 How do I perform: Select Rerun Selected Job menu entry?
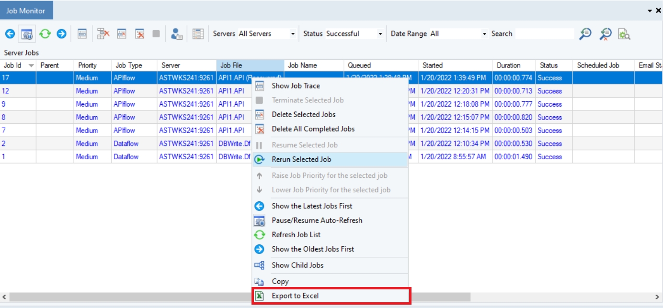tap(301, 159)
